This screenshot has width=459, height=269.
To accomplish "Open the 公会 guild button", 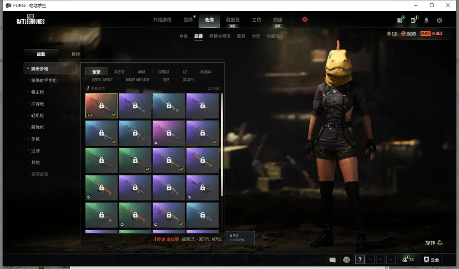I will point(431,259).
